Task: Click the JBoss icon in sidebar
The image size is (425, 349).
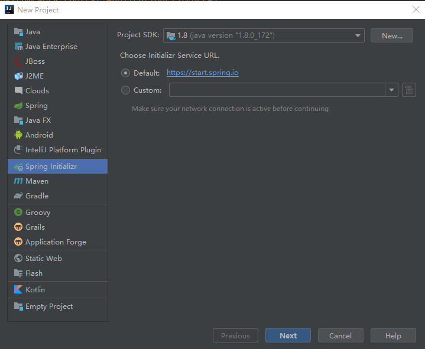Action: (x=18, y=61)
